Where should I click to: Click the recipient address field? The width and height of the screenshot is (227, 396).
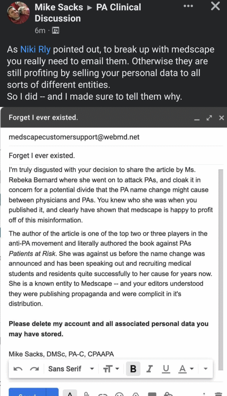pos(116,137)
